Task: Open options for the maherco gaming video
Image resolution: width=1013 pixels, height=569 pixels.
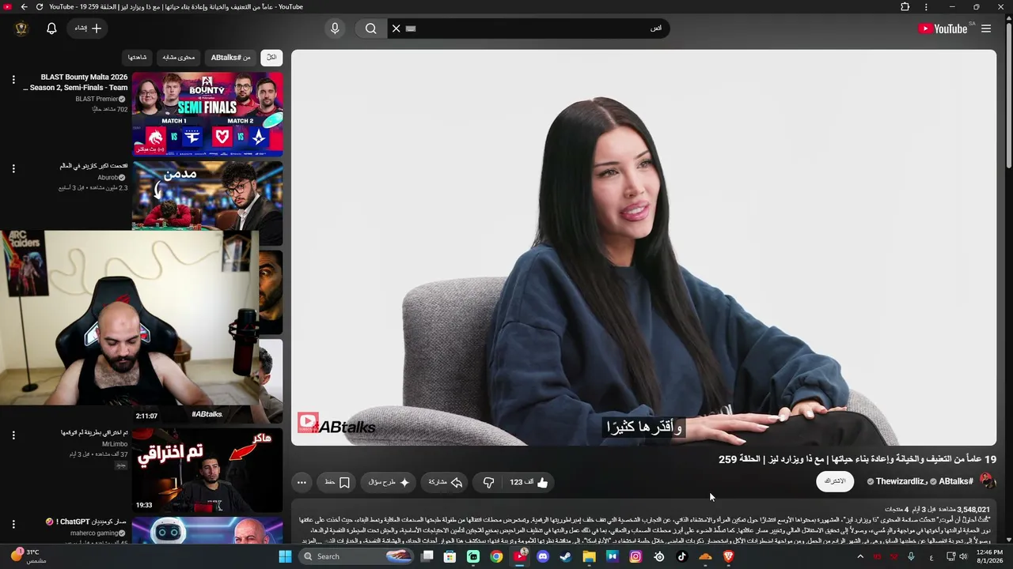Action: tap(13, 524)
